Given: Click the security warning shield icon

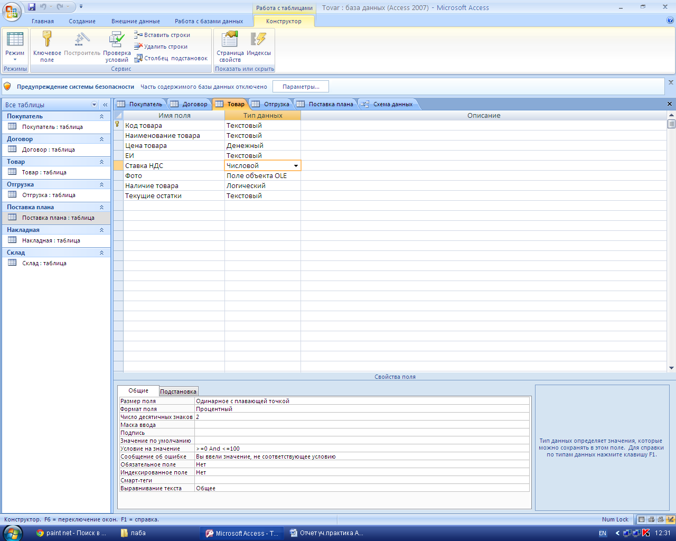Looking at the screenshot, I should (7, 86).
